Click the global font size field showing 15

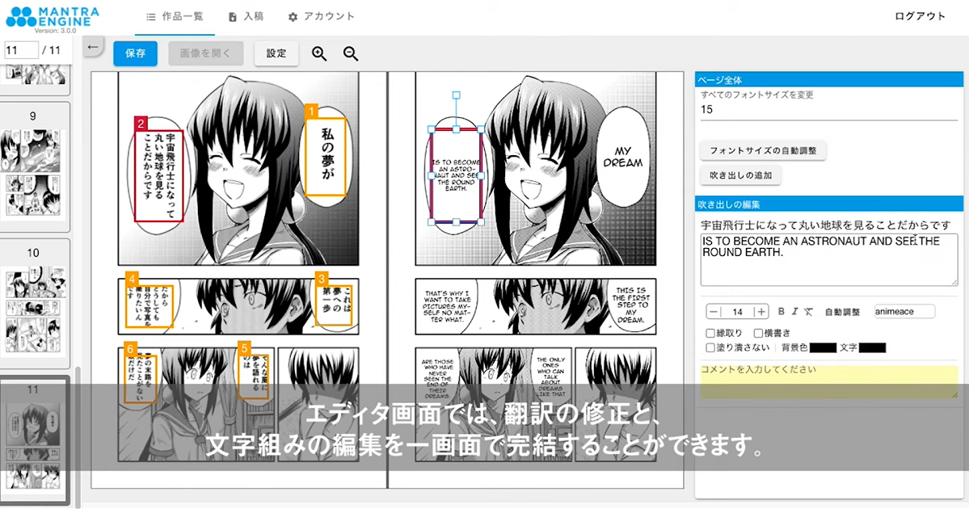click(x=828, y=110)
